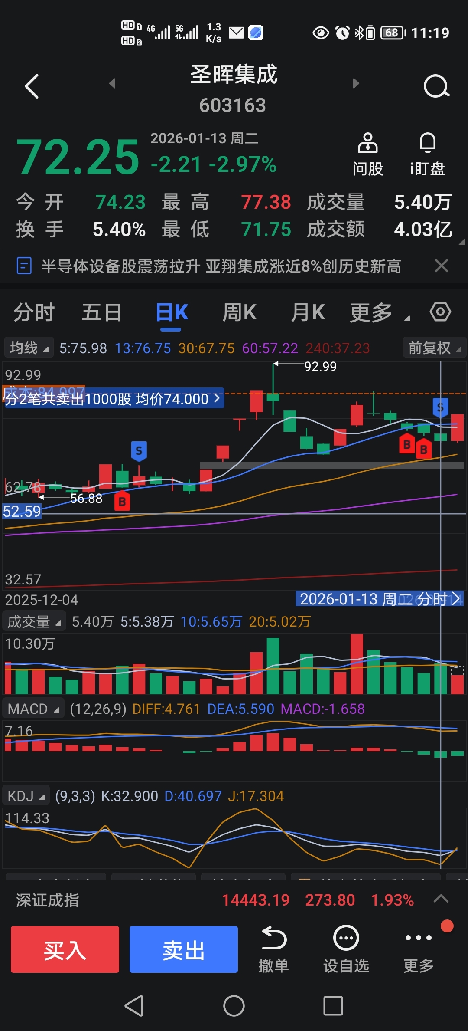
Task: Tap Android back navigation triangle
Action: pos(134,1005)
